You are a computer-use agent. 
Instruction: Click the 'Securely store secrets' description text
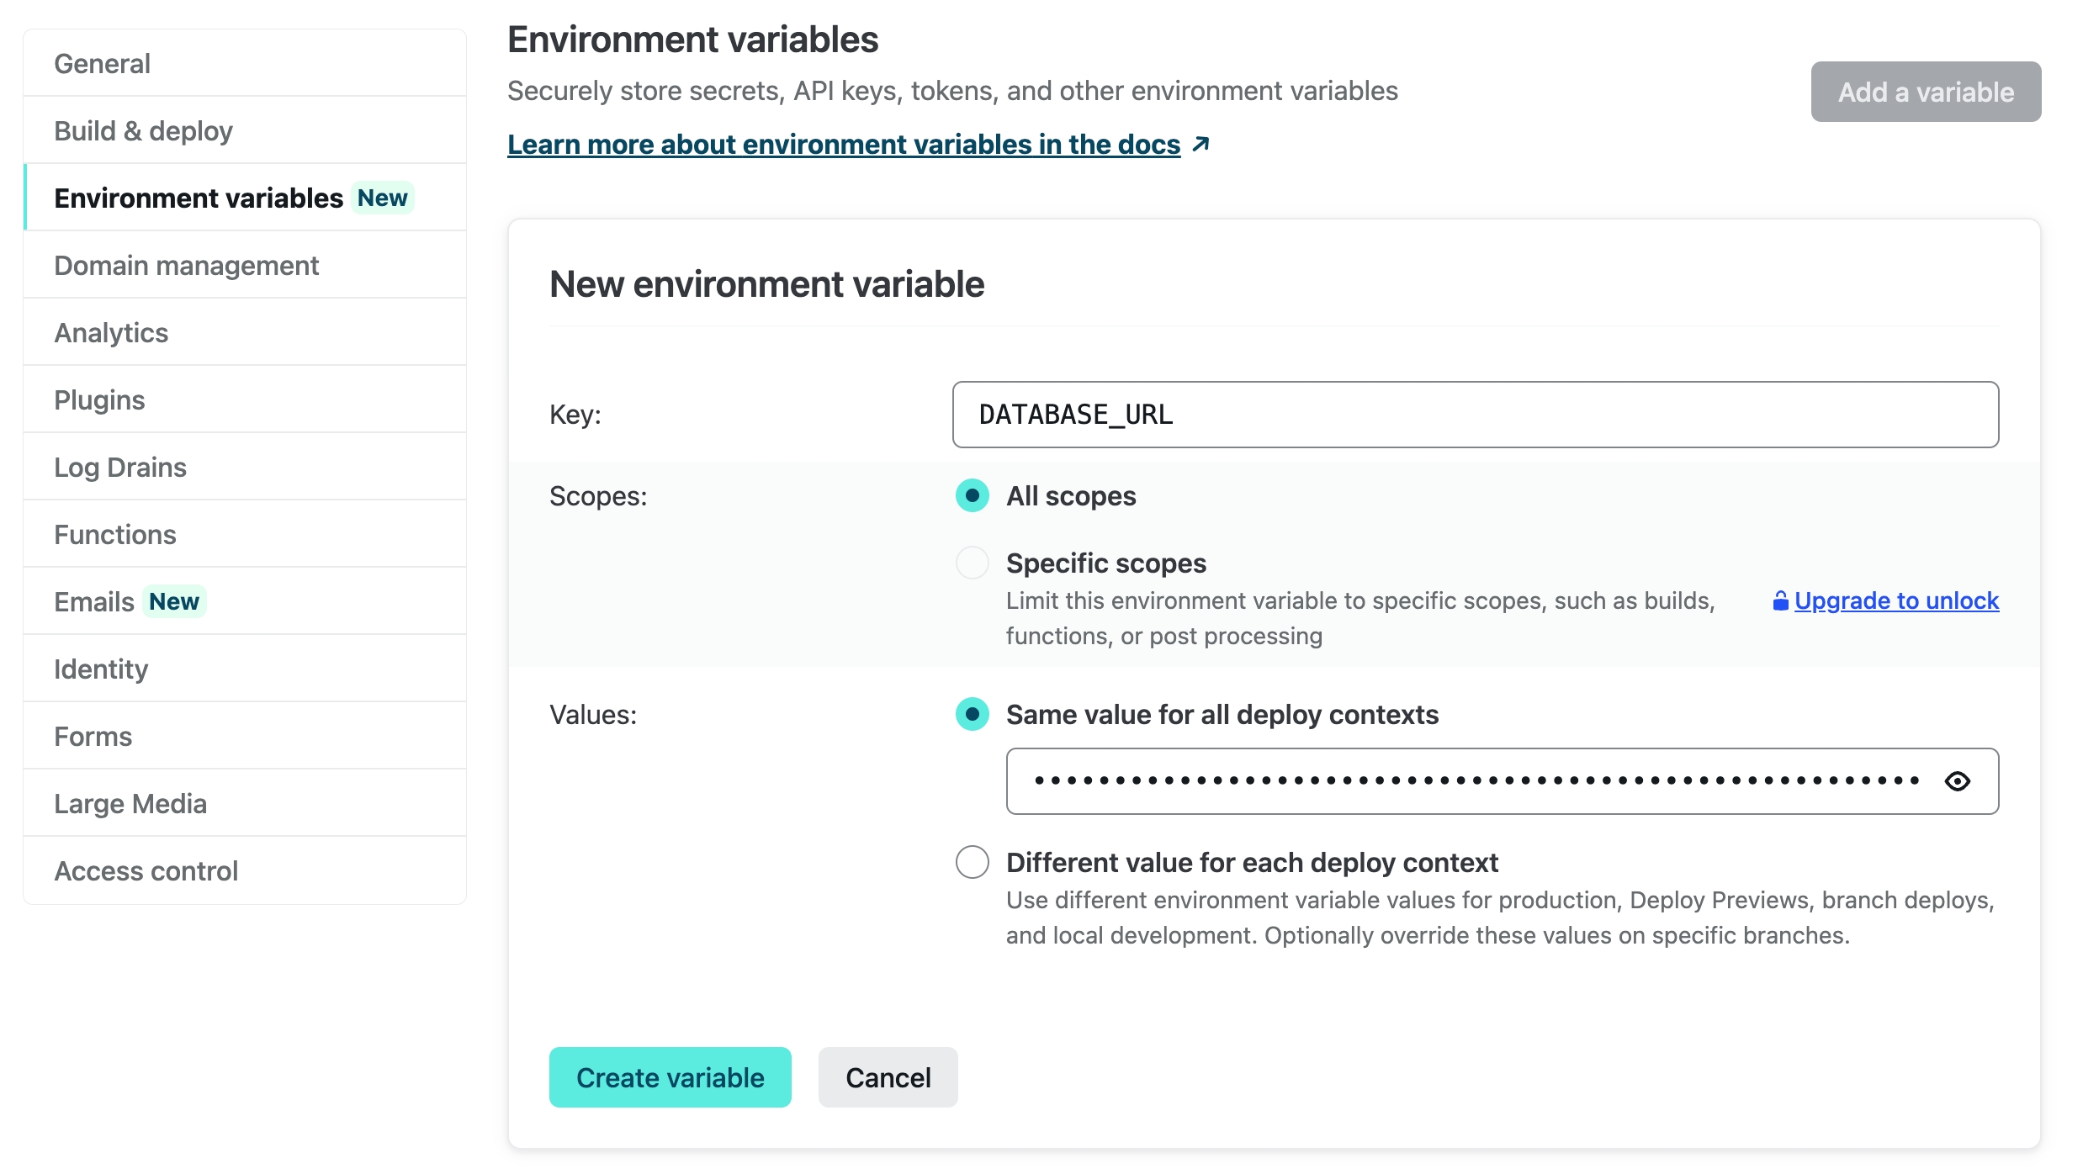pos(952,91)
